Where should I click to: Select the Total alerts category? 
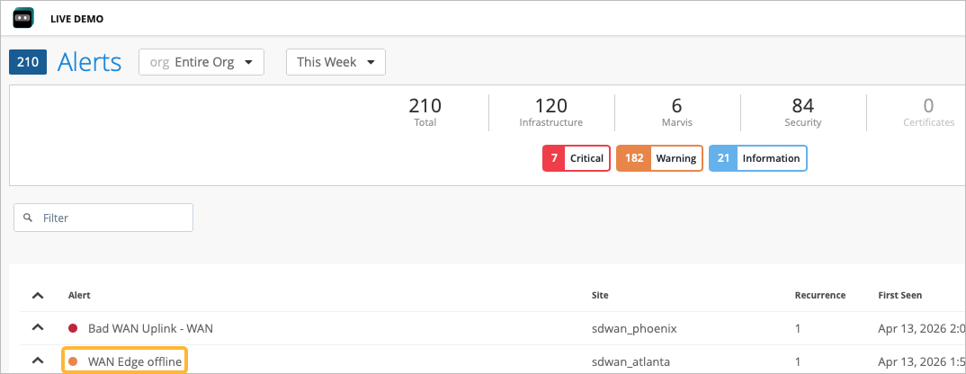point(425,111)
